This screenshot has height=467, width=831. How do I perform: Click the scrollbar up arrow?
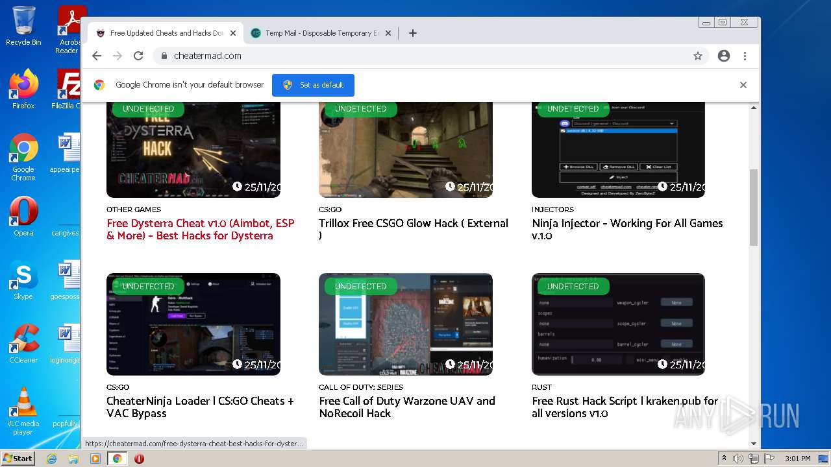tap(753, 107)
